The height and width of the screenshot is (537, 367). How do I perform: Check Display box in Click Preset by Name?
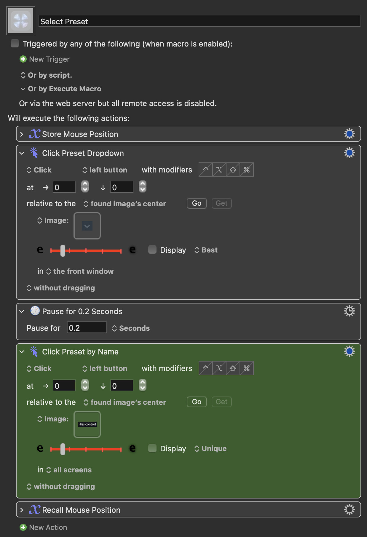[152, 448]
